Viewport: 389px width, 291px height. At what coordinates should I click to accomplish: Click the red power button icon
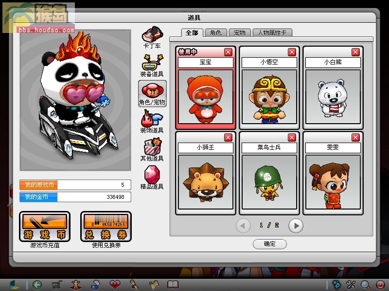pyautogui.click(x=380, y=285)
